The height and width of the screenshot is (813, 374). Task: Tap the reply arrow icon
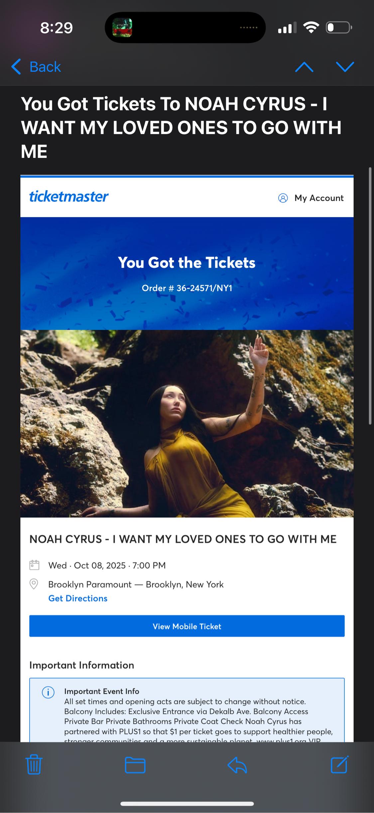click(x=237, y=765)
